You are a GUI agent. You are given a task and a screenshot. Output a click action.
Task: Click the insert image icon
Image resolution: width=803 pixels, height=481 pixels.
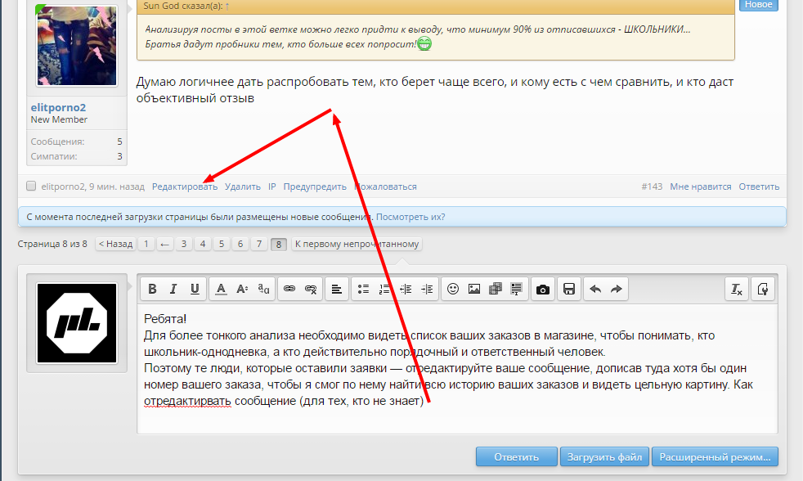pyautogui.click(x=474, y=289)
